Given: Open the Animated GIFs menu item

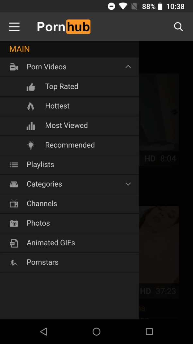Looking at the screenshot, I should [69, 243].
